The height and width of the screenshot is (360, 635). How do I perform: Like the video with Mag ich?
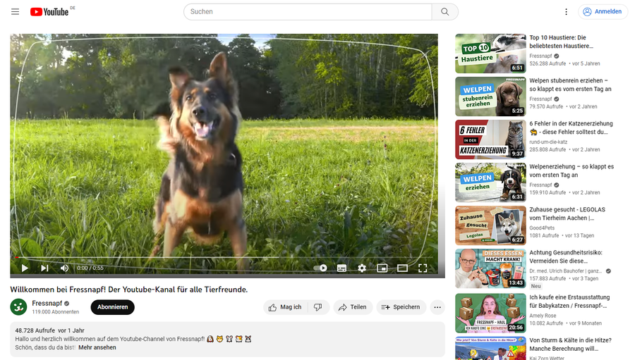pos(286,307)
